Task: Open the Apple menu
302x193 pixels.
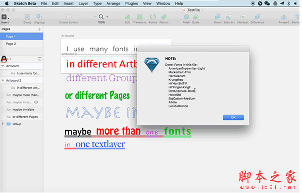Action: (7, 3)
